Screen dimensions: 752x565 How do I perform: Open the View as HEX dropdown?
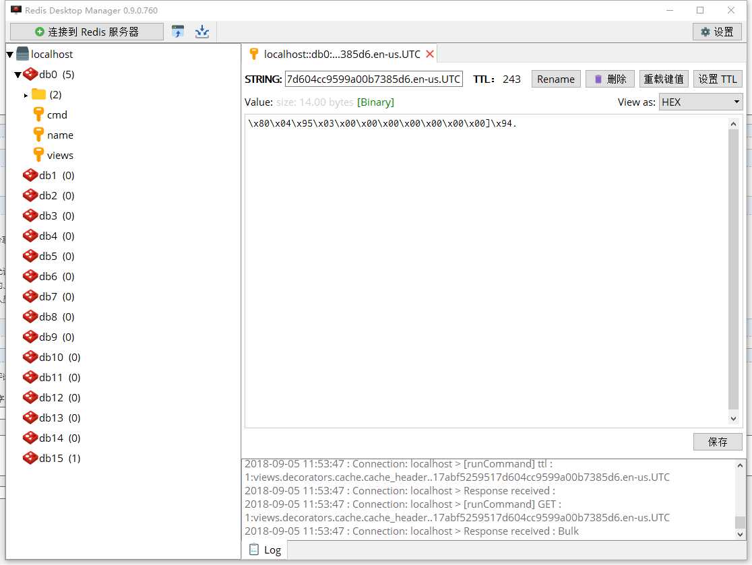click(701, 102)
